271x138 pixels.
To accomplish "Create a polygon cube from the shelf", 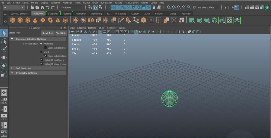I will click(x=20, y=20).
